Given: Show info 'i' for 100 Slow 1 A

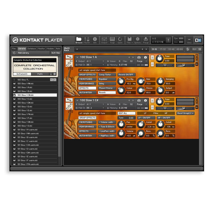Looking at the screenshot, I should click(x=146, y=57).
